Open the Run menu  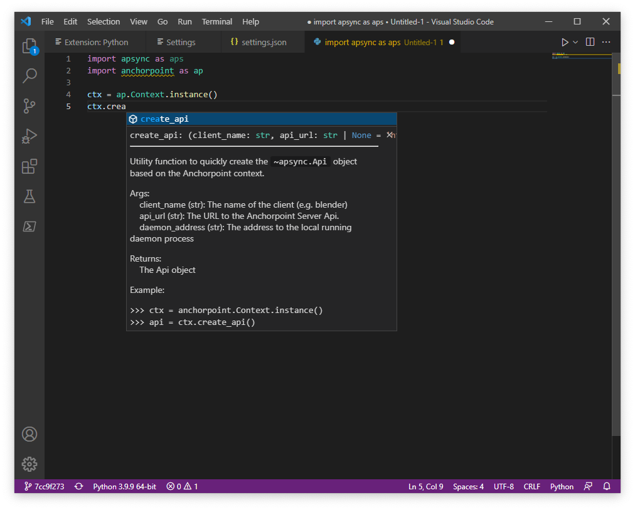pos(184,21)
